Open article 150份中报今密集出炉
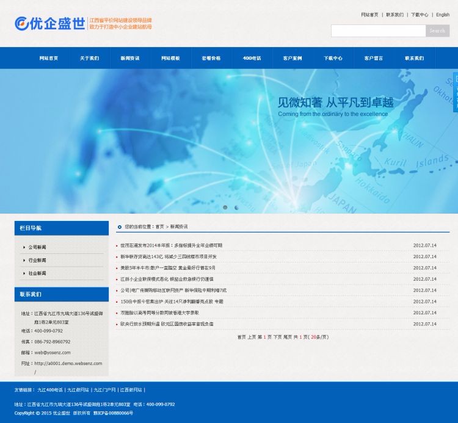 pos(172,302)
